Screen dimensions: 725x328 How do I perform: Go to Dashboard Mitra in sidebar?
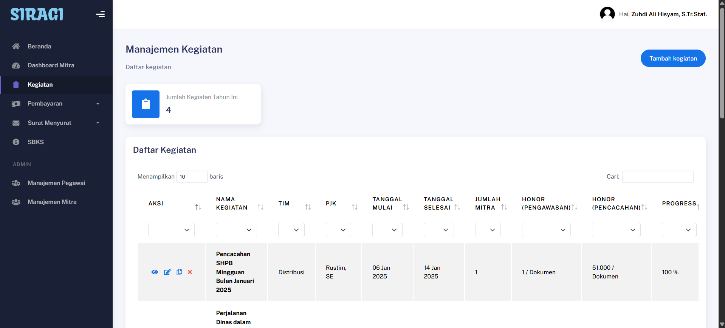pyautogui.click(x=51, y=65)
